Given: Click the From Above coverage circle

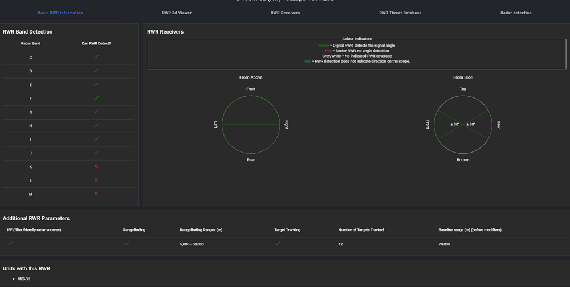Looking at the screenshot, I should 251,125.
